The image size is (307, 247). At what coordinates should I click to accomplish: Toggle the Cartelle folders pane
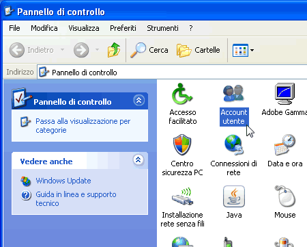199,50
